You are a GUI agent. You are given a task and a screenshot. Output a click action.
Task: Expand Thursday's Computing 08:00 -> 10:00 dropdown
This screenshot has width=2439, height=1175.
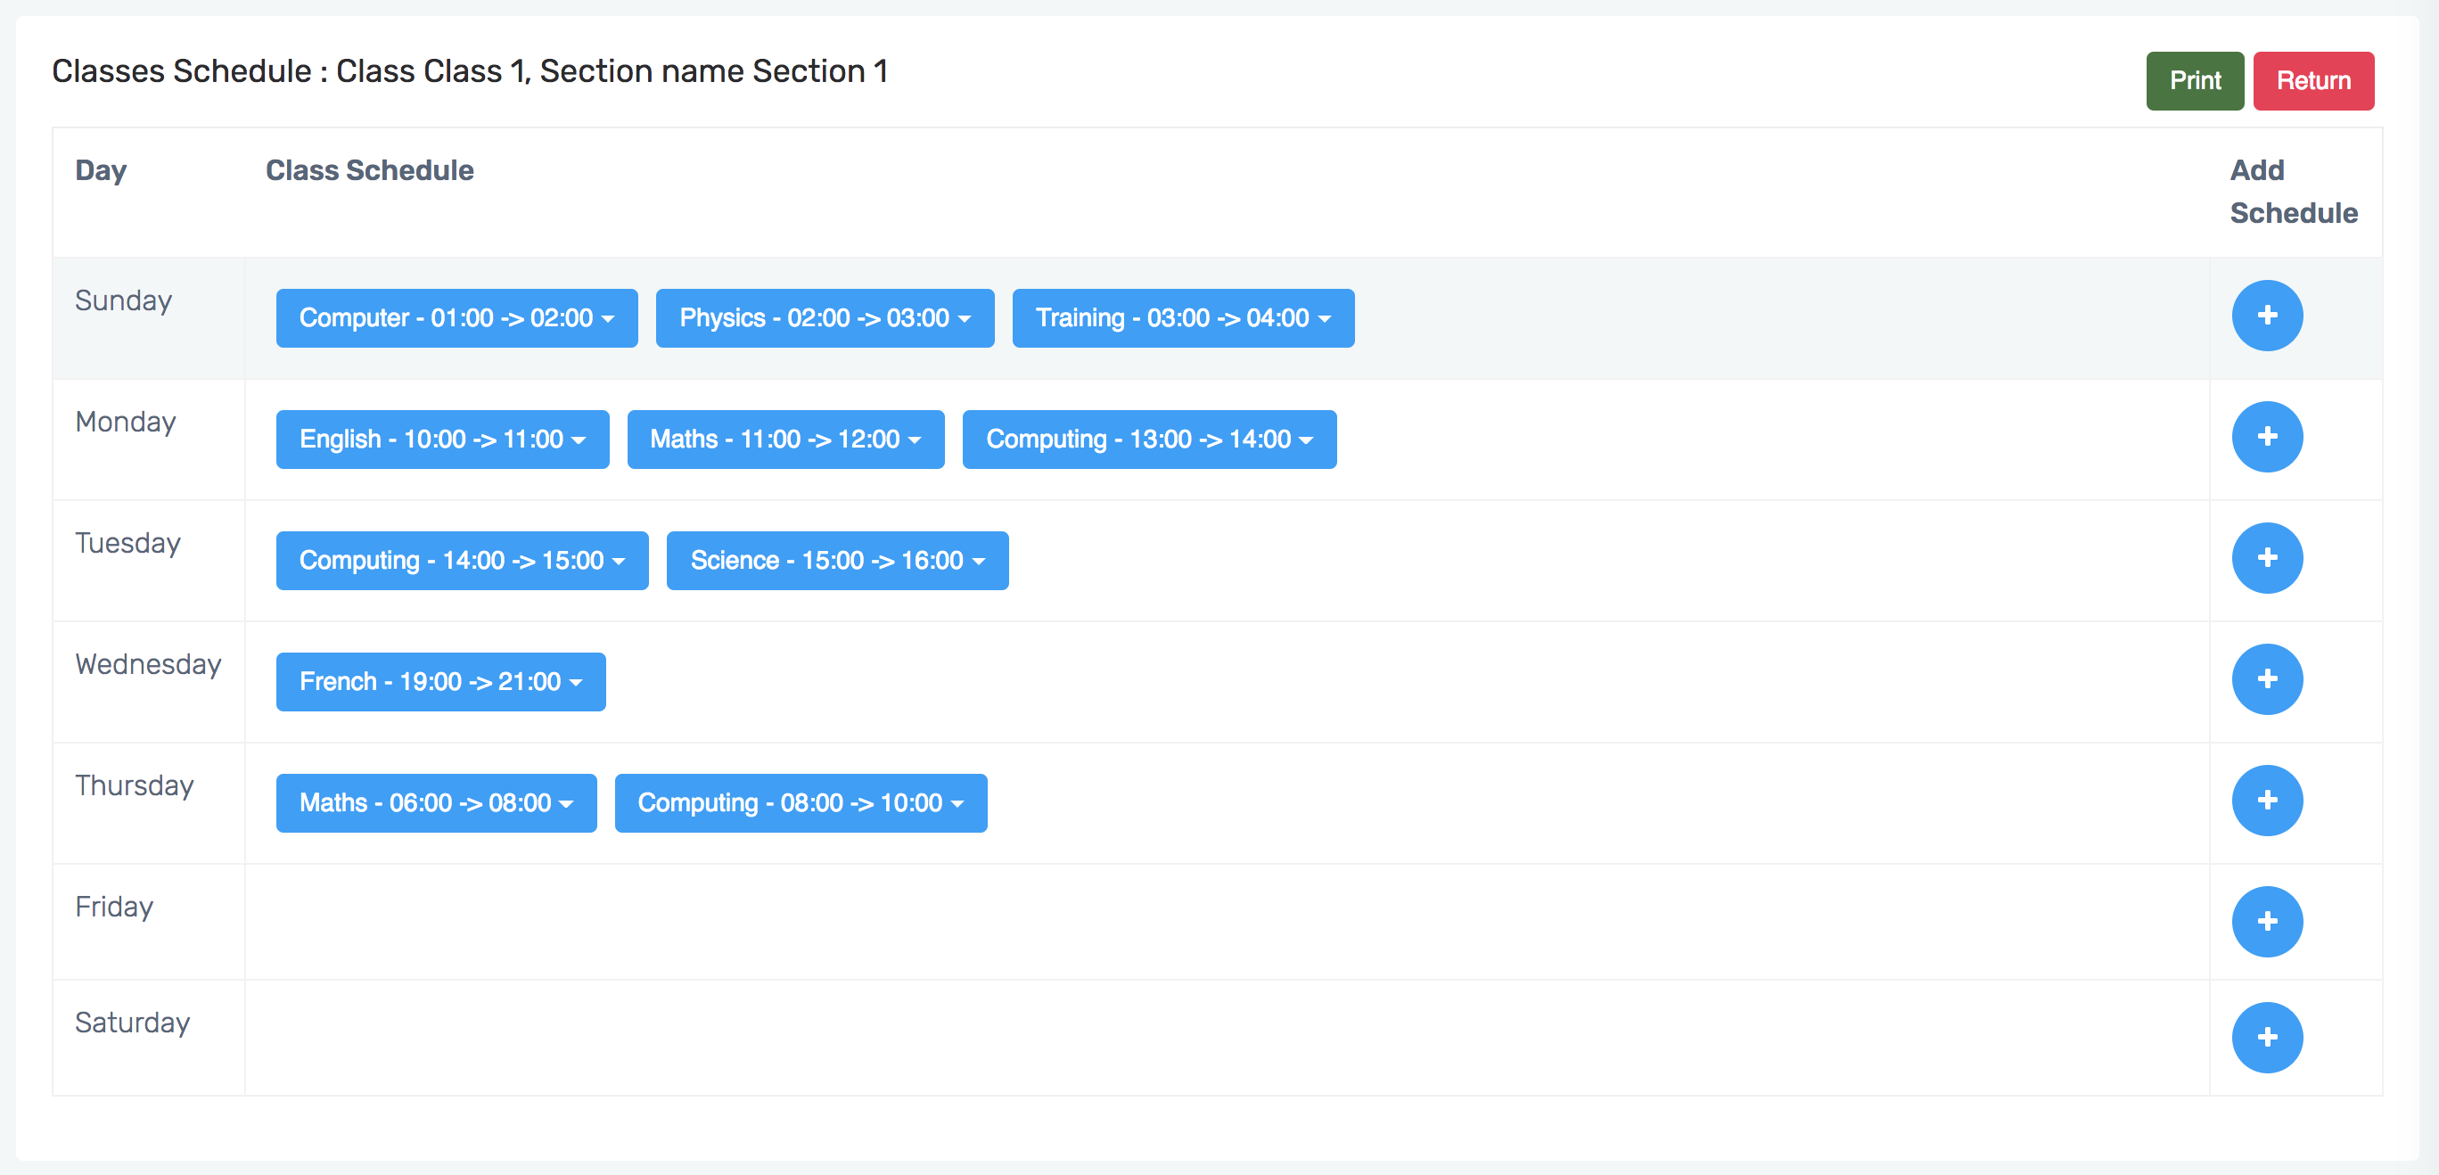click(800, 803)
